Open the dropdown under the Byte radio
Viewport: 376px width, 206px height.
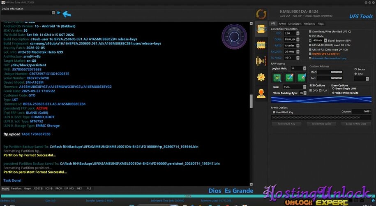367,79
